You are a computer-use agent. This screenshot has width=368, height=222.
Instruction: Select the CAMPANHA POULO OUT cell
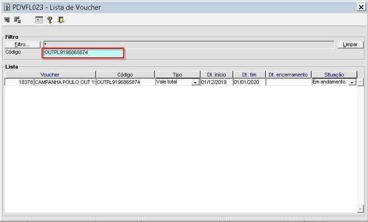click(x=65, y=82)
